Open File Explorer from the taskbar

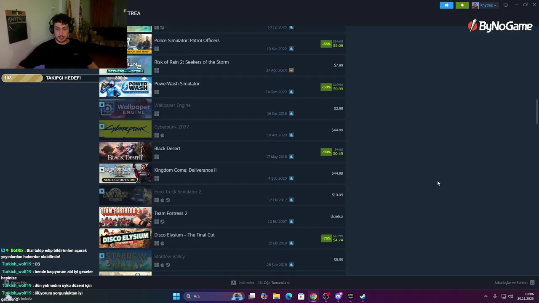(277, 296)
